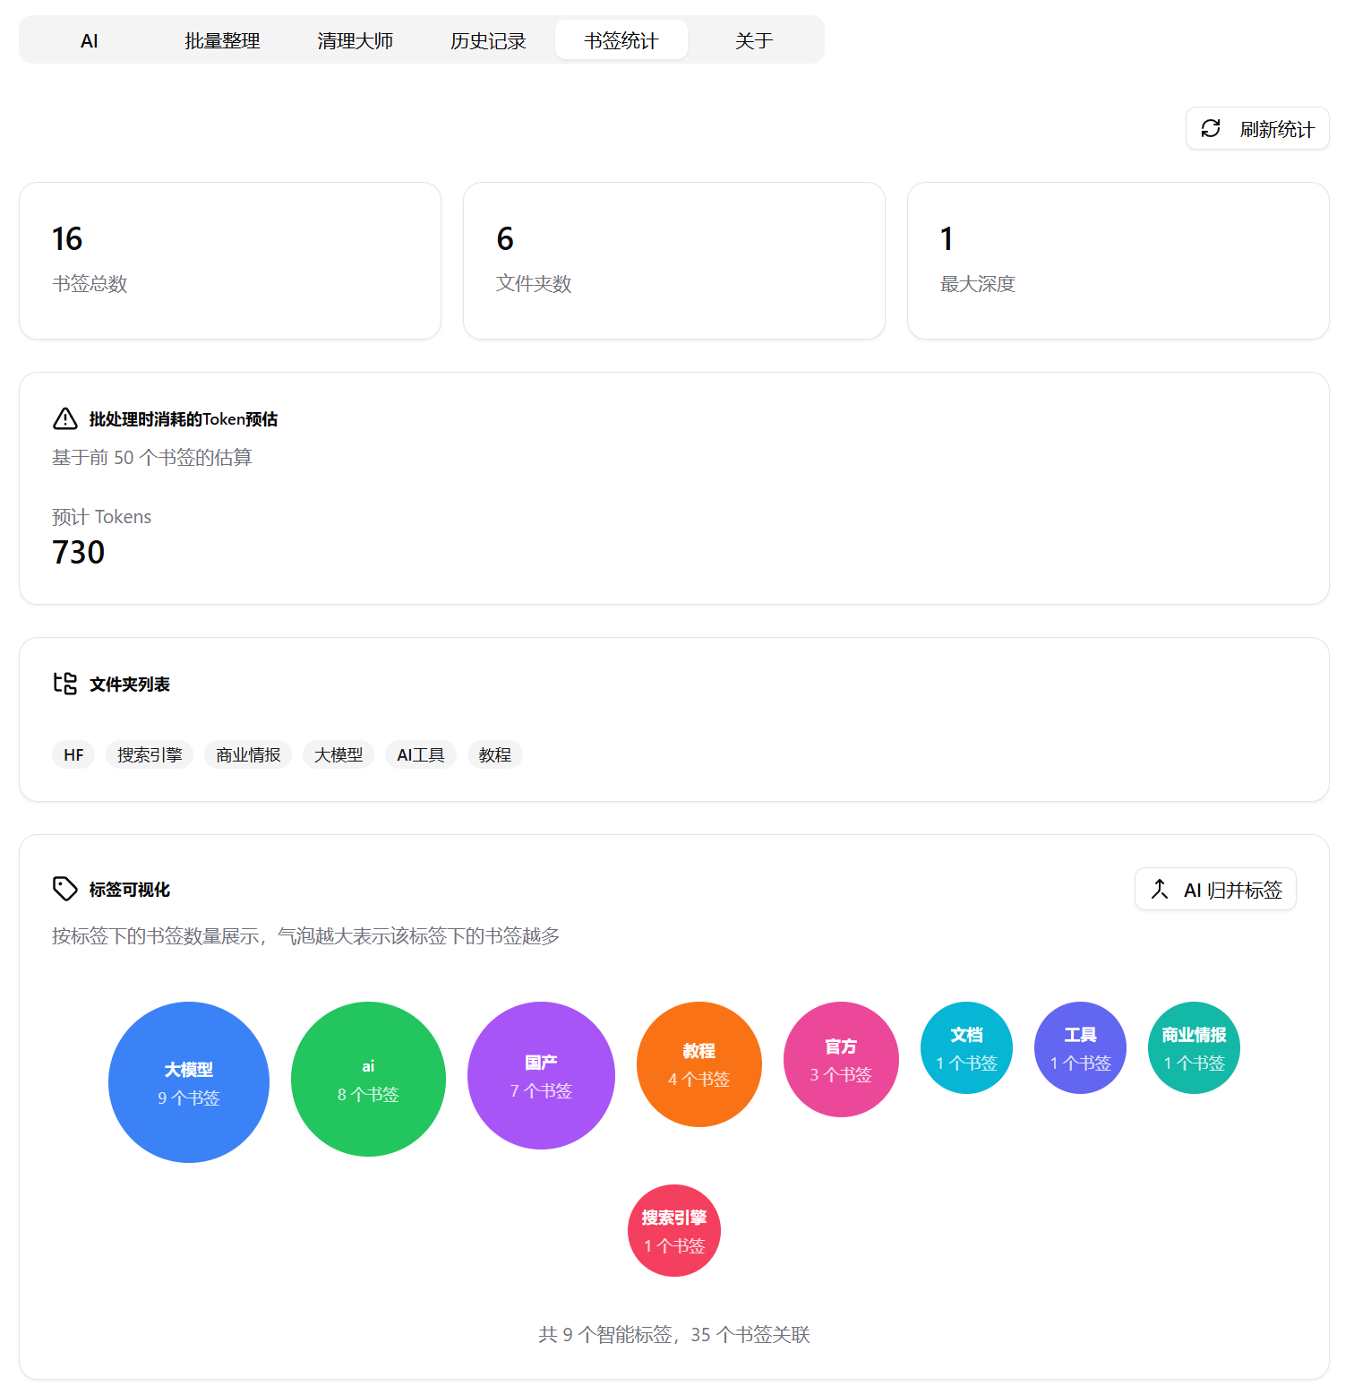This screenshot has height=1395, width=1354.
Task: Click the 刷新统计 button
Action: [1257, 129]
